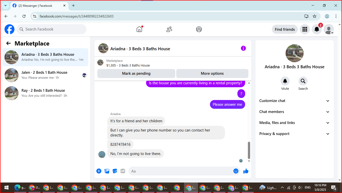Click the Find friends button
The height and width of the screenshot is (193, 342).
pos(285,29)
